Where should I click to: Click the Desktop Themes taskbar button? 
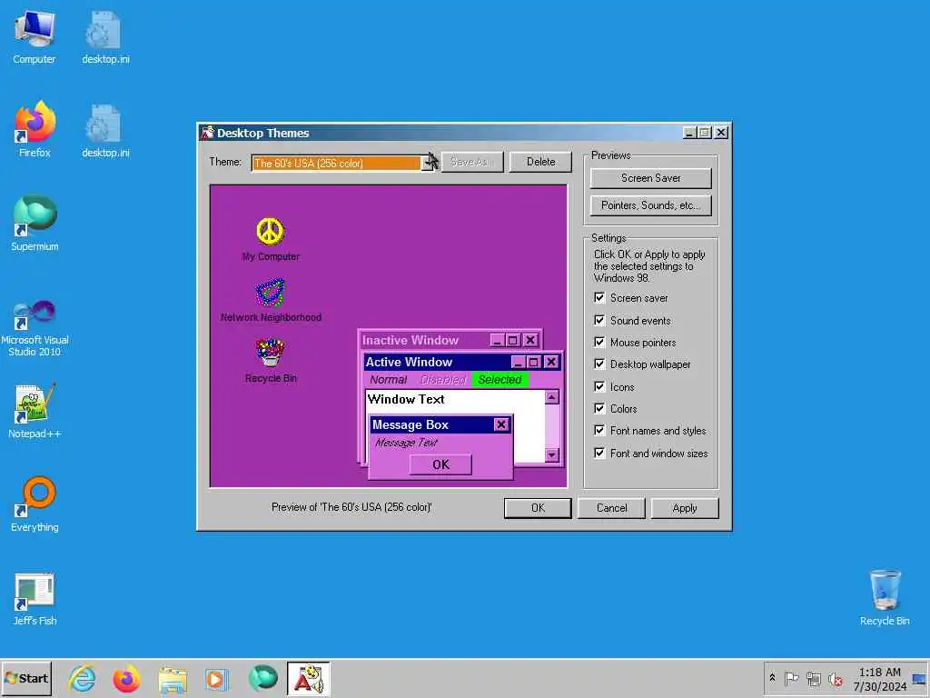click(309, 678)
